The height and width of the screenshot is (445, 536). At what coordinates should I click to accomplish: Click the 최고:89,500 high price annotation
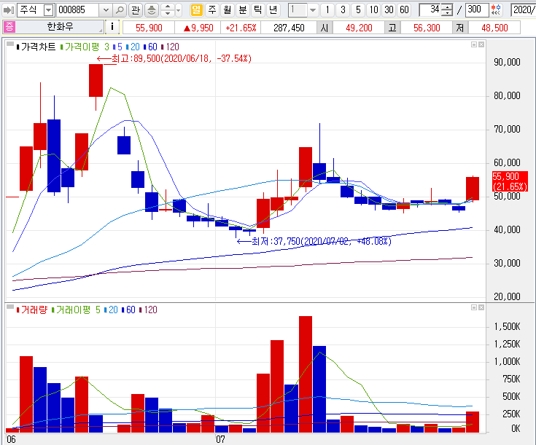(174, 59)
